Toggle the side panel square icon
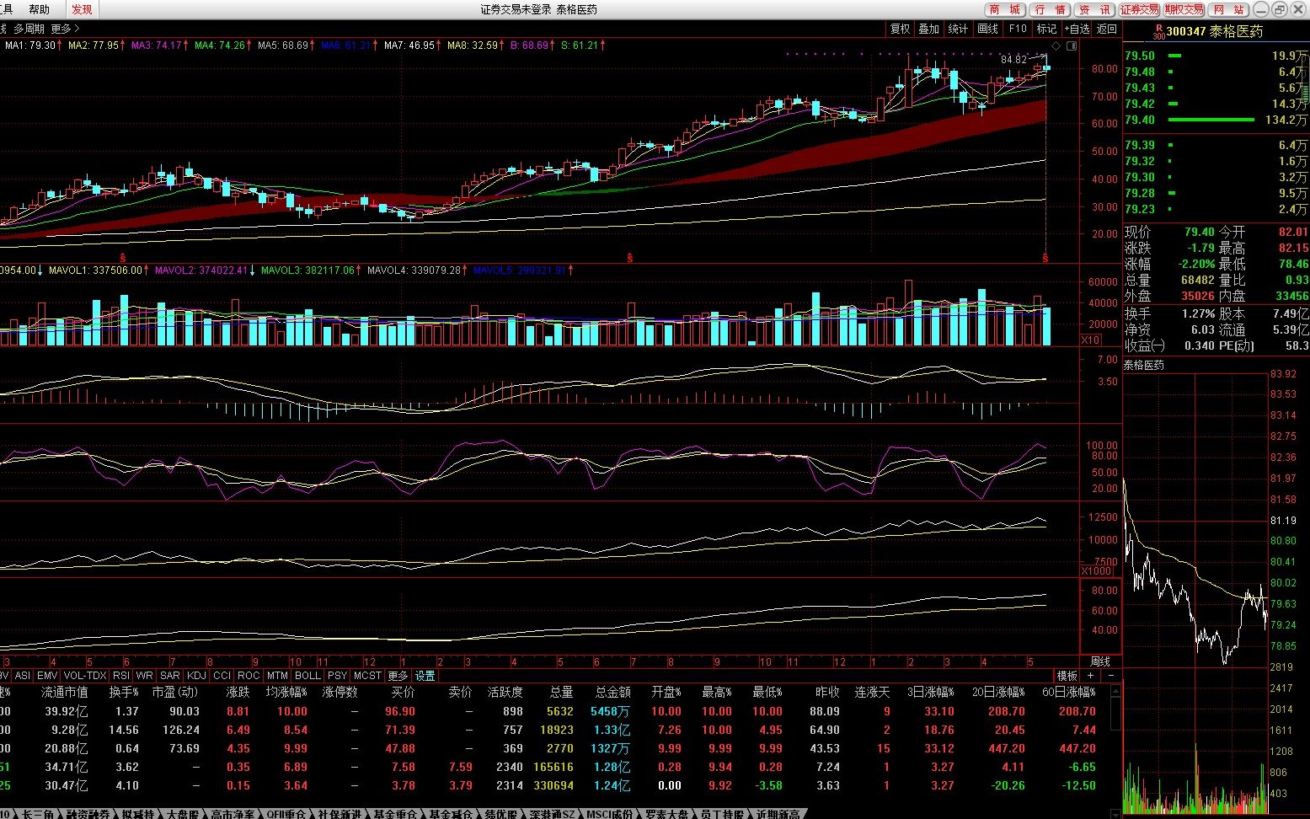The image size is (1310, 819). pyautogui.click(x=1072, y=45)
